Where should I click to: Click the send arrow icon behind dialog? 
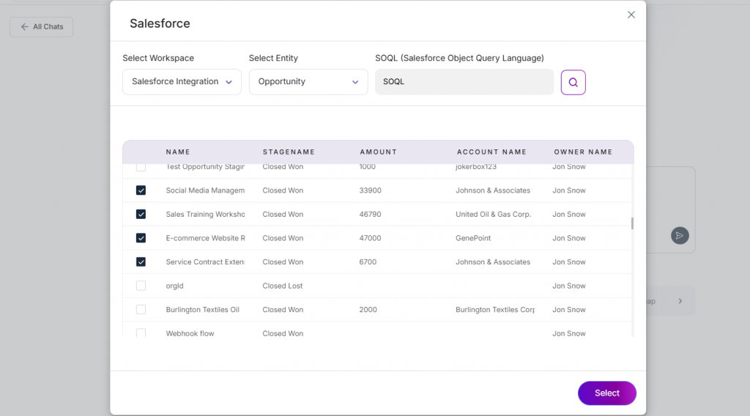pyautogui.click(x=680, y=235)
